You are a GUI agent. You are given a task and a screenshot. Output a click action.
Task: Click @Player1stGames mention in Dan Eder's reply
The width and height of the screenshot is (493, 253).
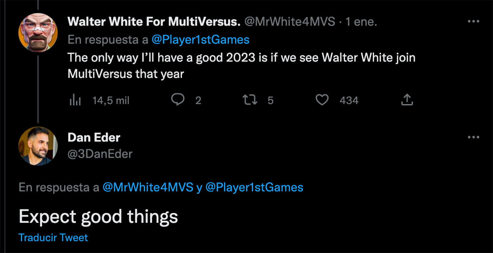click(254, 187)
